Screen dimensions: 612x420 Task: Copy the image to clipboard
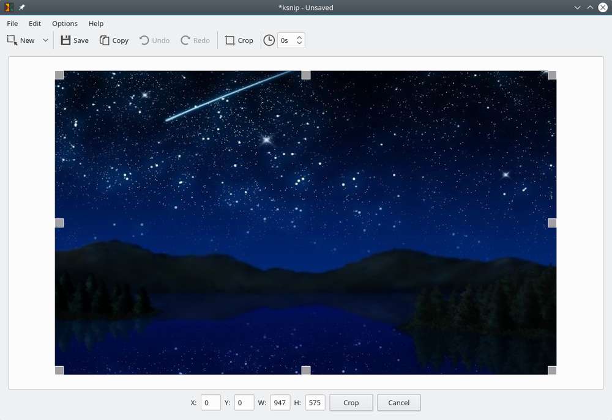(x=114, y=40)
